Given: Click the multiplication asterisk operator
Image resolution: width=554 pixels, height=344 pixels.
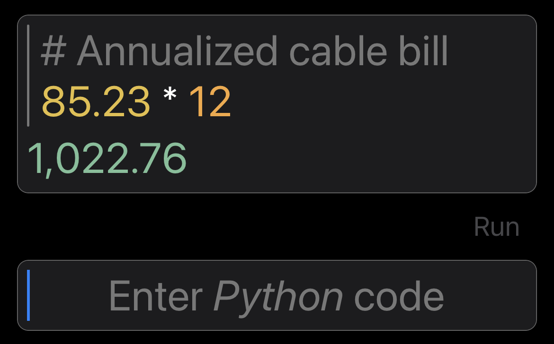Looking at the screenshot, I should 170,95.
